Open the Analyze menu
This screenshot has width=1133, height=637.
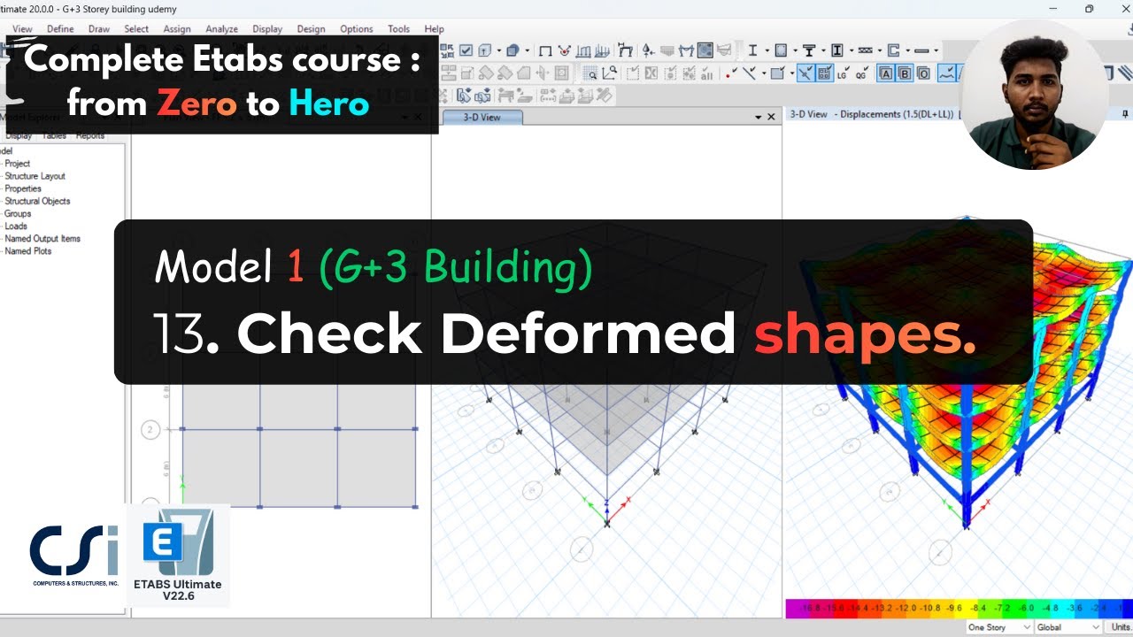pos(221,29)
